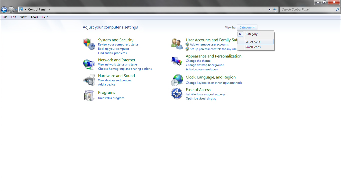Click the Programs box icon
Viewport: 341px width, 192px height.
89,95
